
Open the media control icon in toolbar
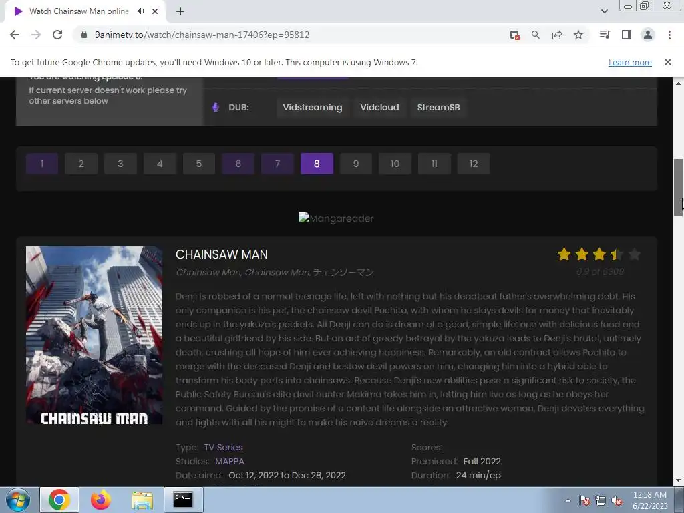click(605, 35)
